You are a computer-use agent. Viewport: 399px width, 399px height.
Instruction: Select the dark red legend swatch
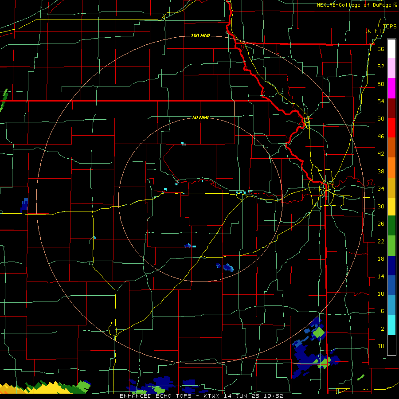tap(391, 108)
